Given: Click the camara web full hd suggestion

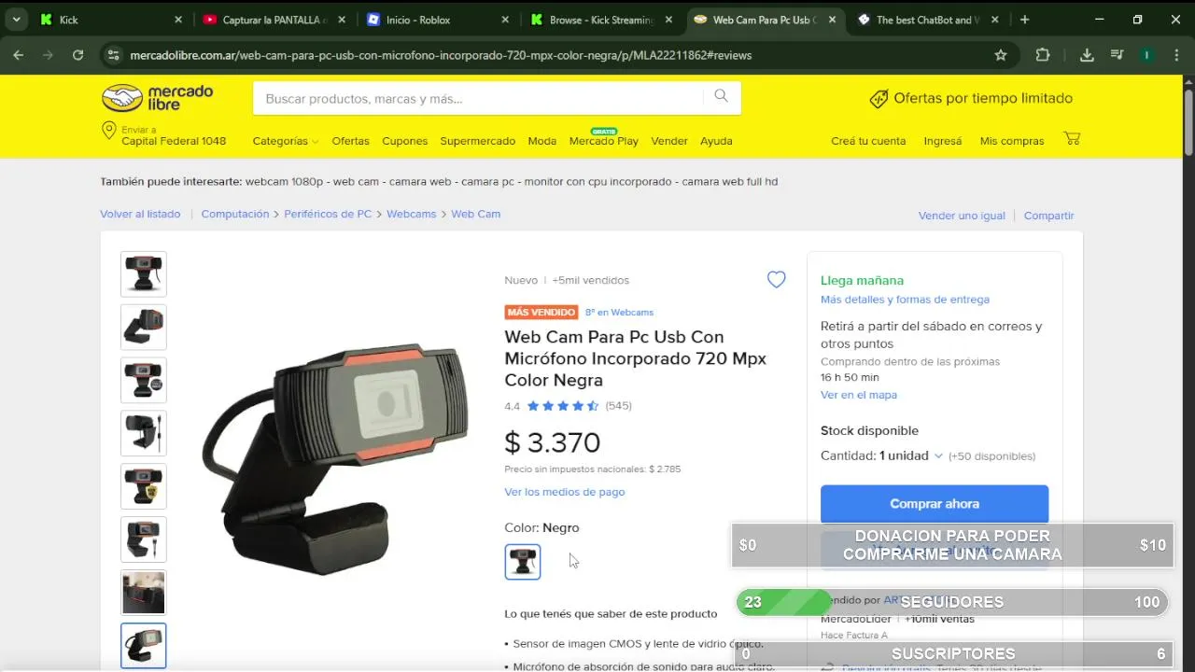Looking at the screenshot, I should click(x=729, y=182).
